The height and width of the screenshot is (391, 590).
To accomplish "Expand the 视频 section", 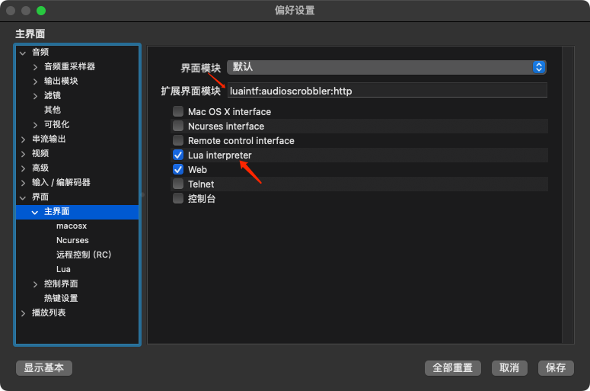I will 23,154.
